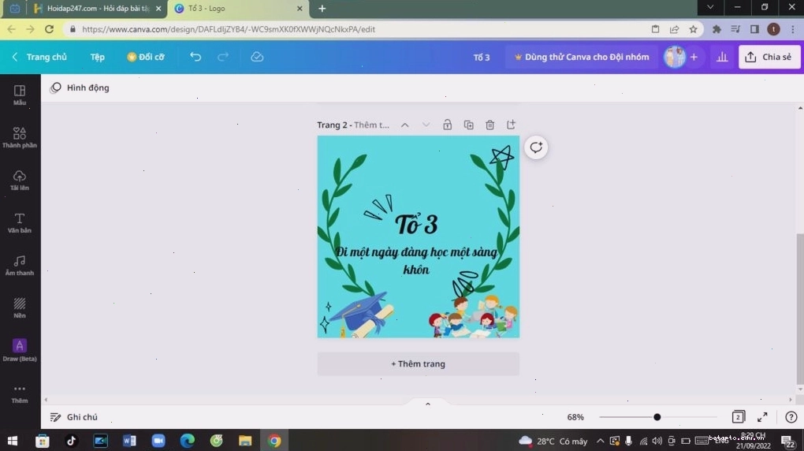Try Dùng thử Canva cho Đội nhóm

[582, 57]
